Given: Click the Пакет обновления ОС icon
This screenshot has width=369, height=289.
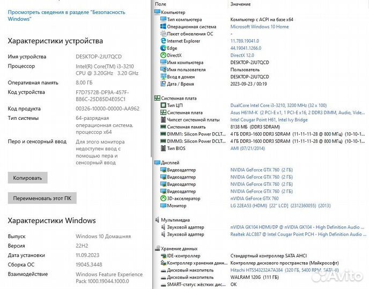Looking at the screenshot, I should 163,34.
